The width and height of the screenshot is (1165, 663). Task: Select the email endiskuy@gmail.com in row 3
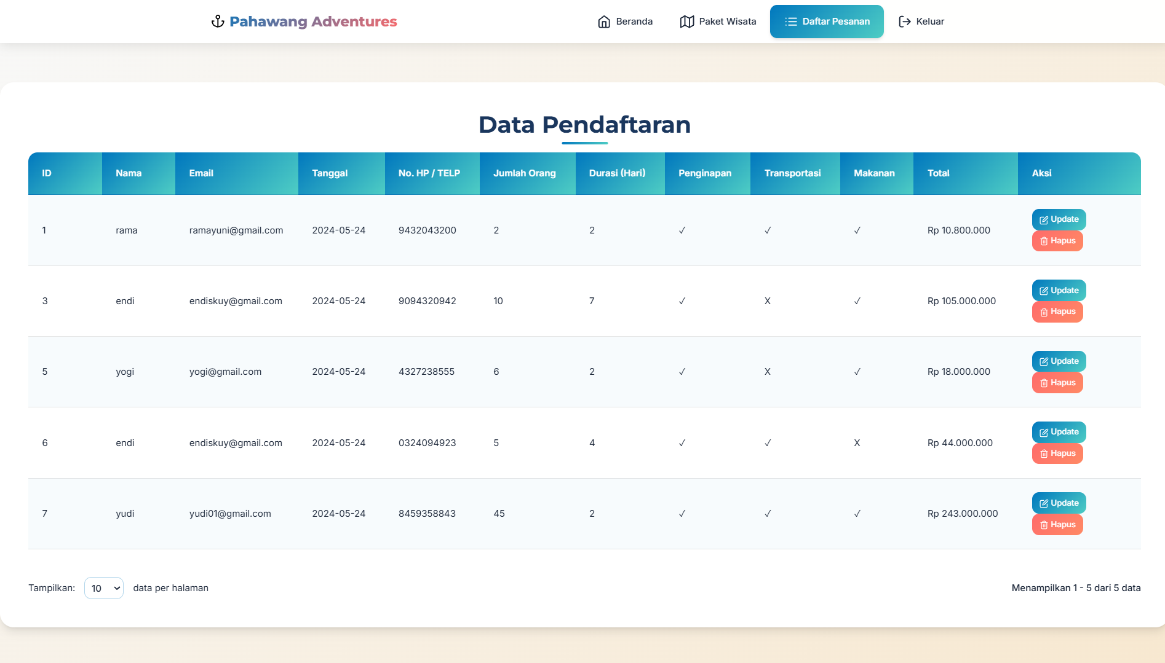point(236,301)
